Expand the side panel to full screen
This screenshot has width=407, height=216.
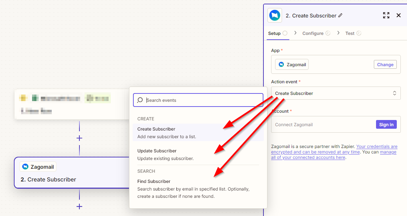(386, 15)
